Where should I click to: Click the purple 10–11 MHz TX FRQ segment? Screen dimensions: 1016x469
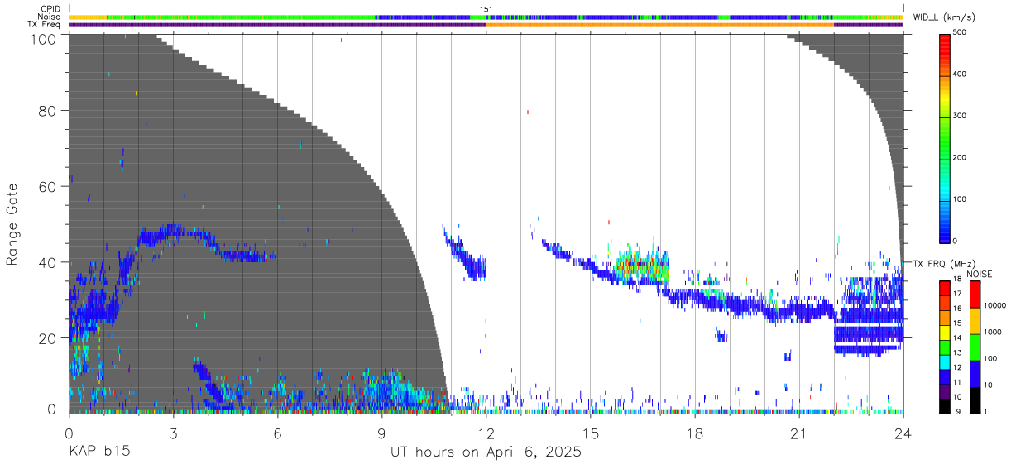click(x=945, y=390)
